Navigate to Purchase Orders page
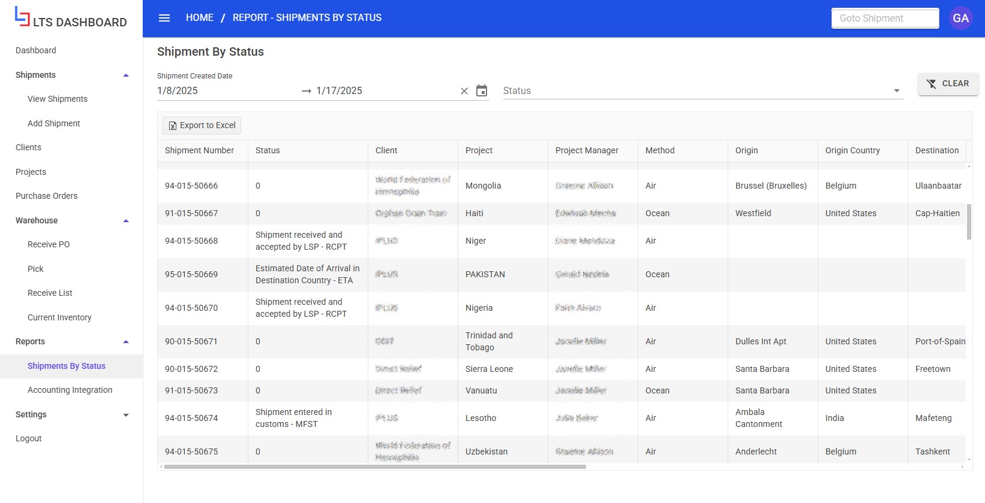 coord(47,196)
